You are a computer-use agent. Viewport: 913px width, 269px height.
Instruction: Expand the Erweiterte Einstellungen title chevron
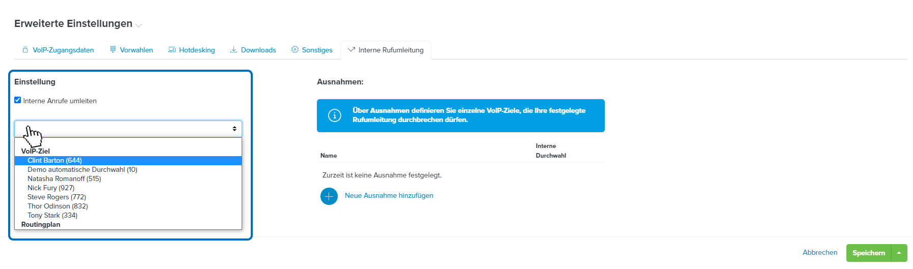[139, 25]
